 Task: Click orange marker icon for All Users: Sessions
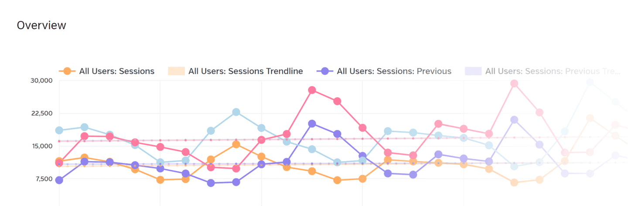[x=67, y=71]
